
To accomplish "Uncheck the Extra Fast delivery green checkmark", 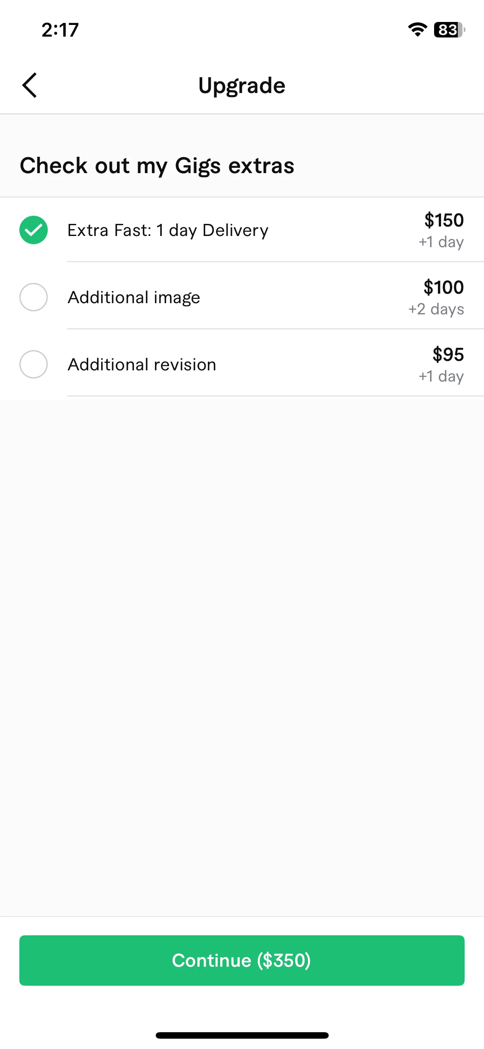I will [x=34, y=230].
